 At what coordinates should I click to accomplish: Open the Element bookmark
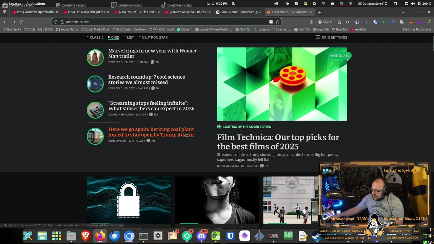tap(184, 29)
